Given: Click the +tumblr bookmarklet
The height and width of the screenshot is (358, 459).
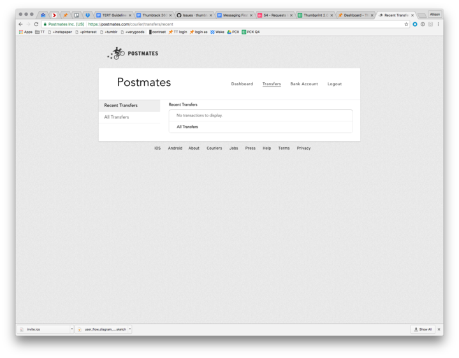Looking at the screenshot, I should point(108,32).
